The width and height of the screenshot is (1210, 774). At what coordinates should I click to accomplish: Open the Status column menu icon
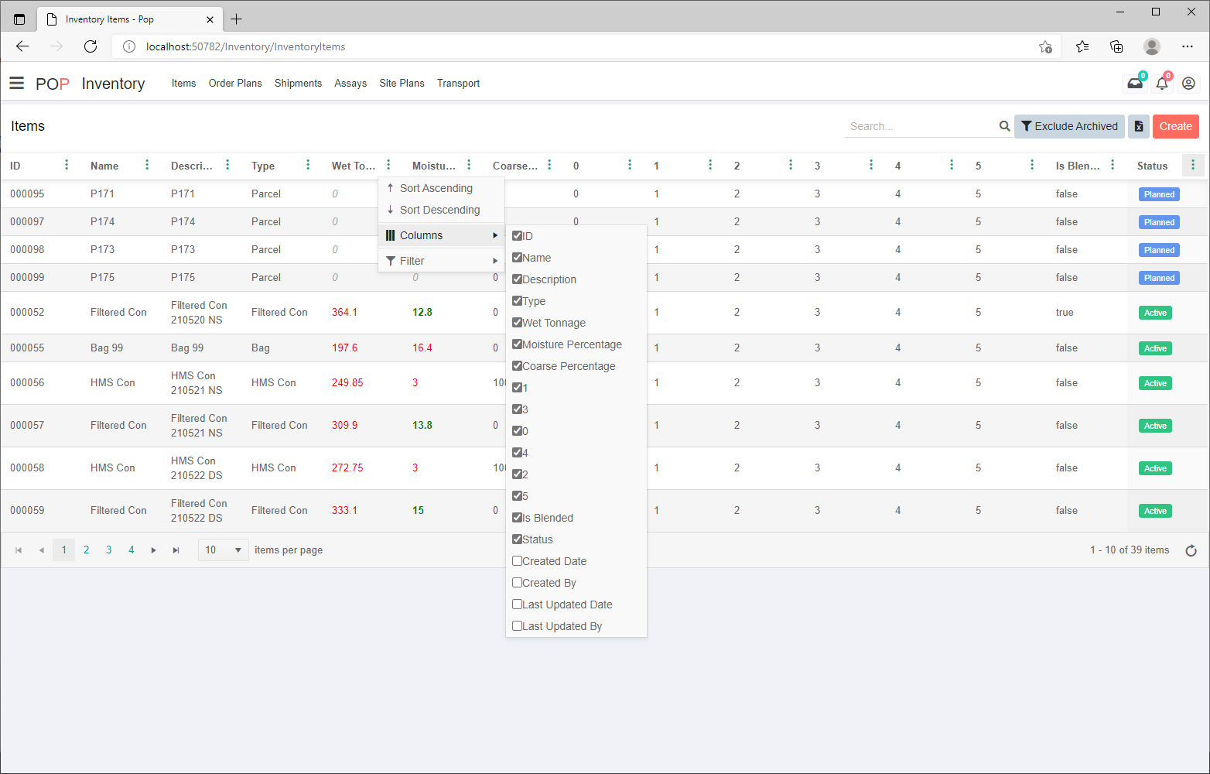(1192, 165)
